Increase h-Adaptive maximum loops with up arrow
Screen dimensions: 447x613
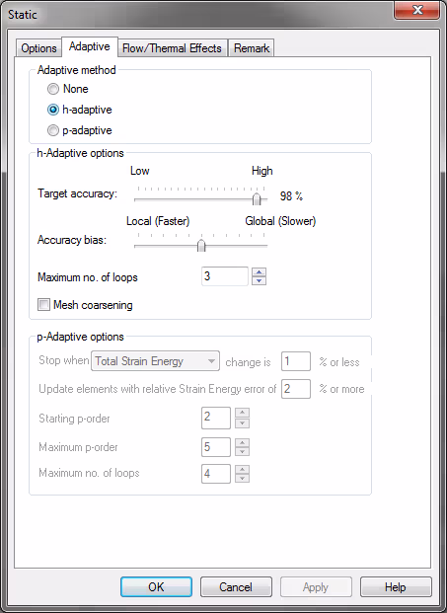tap(259, 272)
